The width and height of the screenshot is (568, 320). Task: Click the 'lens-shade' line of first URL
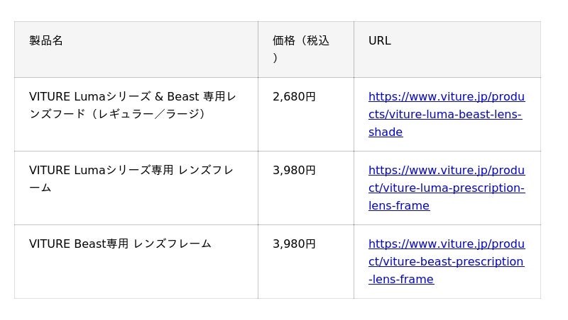(386, 132)
